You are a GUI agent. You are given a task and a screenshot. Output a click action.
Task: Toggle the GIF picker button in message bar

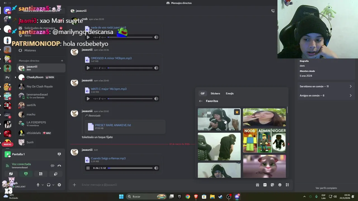265,185
